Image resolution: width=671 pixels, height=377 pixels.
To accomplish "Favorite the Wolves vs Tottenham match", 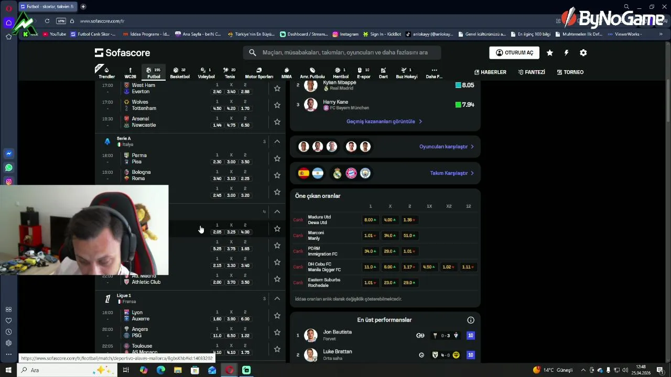I will point(277,105).
